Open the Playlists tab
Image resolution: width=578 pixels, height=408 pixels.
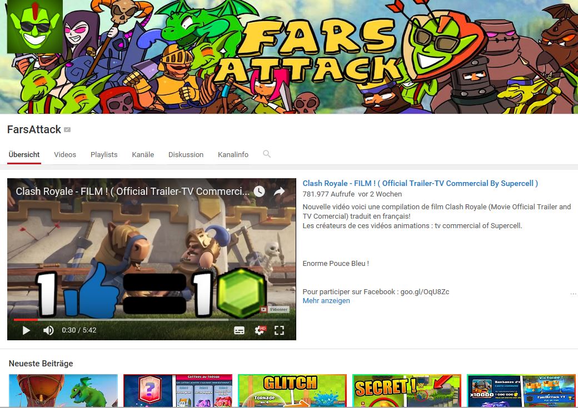(x=104, y=155)
